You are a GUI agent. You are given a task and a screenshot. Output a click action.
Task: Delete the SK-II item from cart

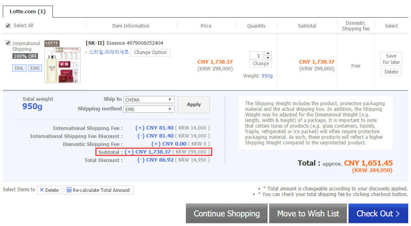pos(391,72)
